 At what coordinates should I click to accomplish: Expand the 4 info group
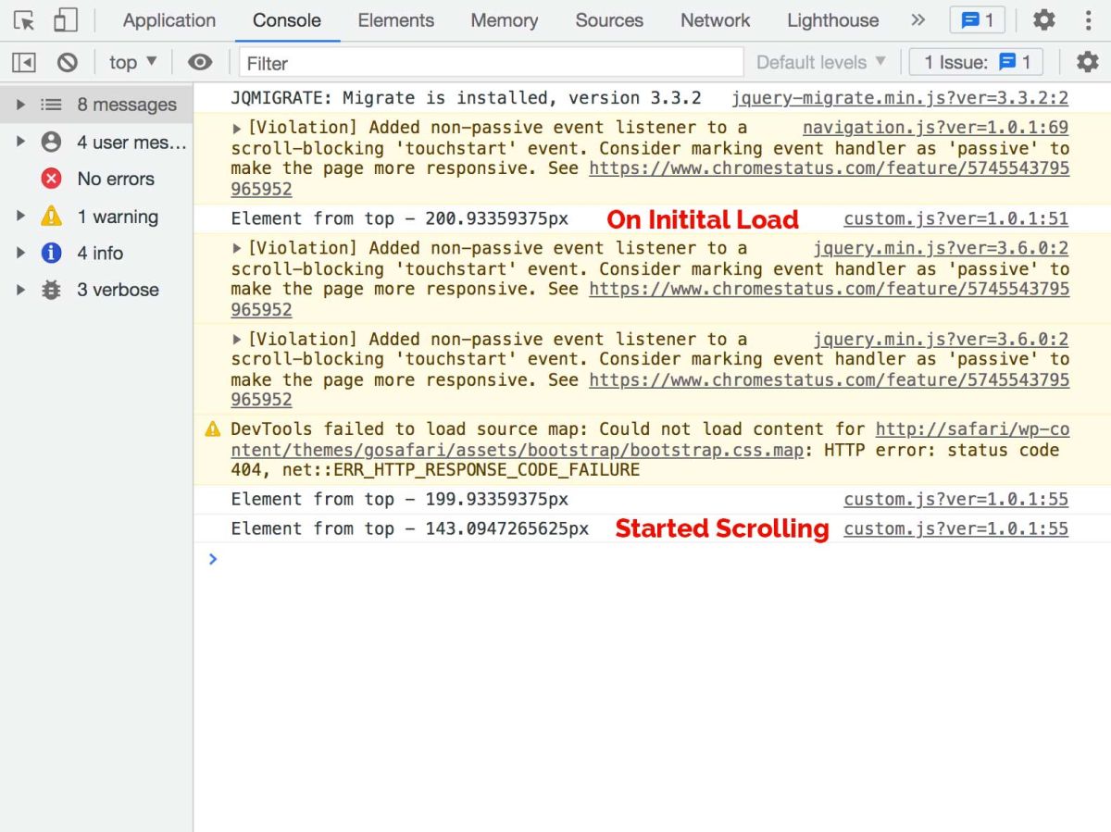(x=21, y=253)
